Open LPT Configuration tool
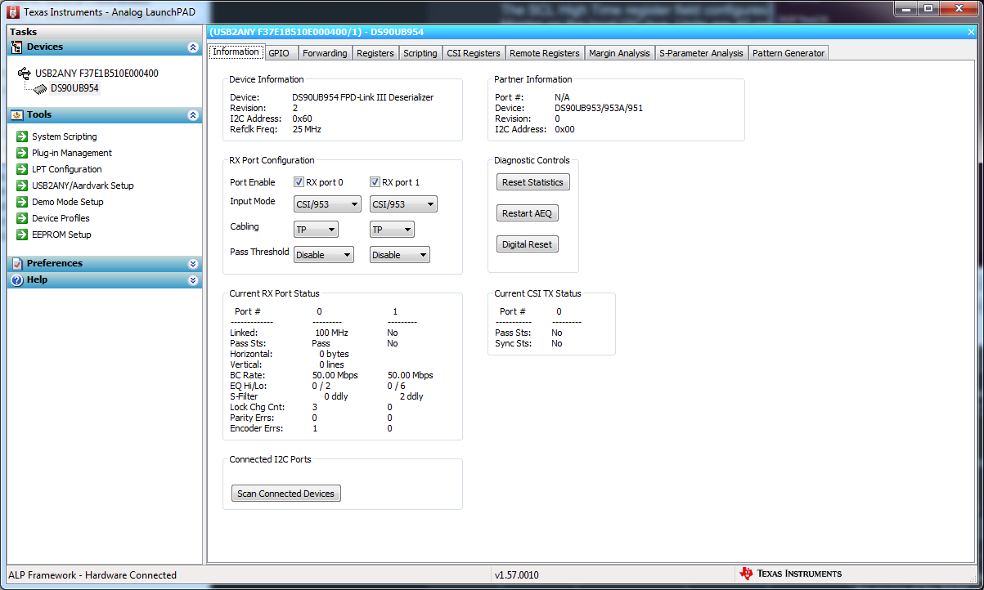This screenshot has width=984, height=590. tap(67, 169)
